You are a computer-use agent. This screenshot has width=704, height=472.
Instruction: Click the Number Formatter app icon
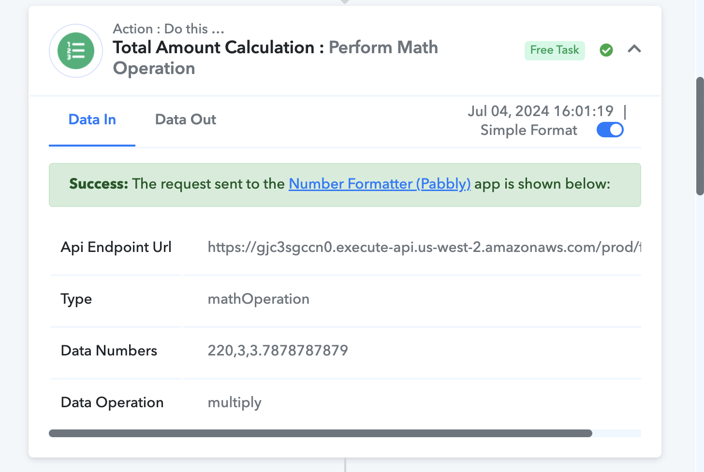[76, 51]
